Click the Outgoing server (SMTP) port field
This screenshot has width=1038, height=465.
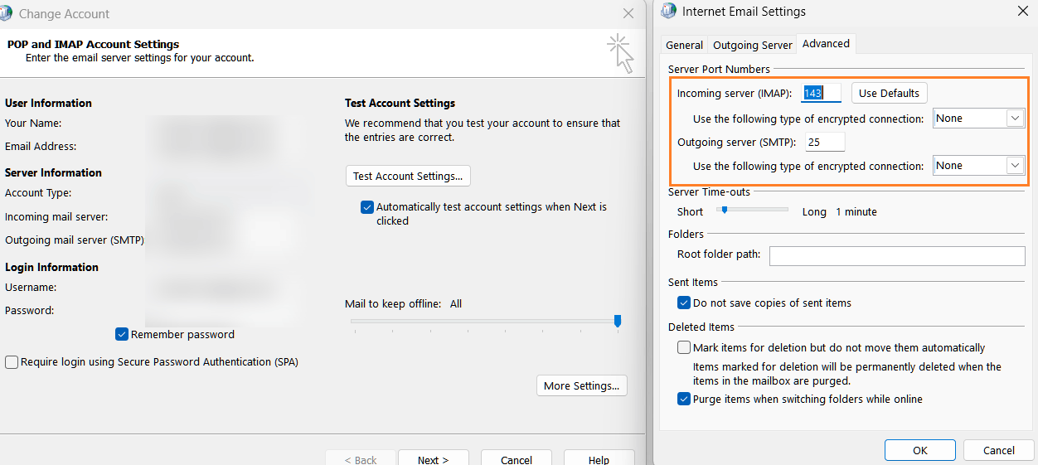pos(825,142)
